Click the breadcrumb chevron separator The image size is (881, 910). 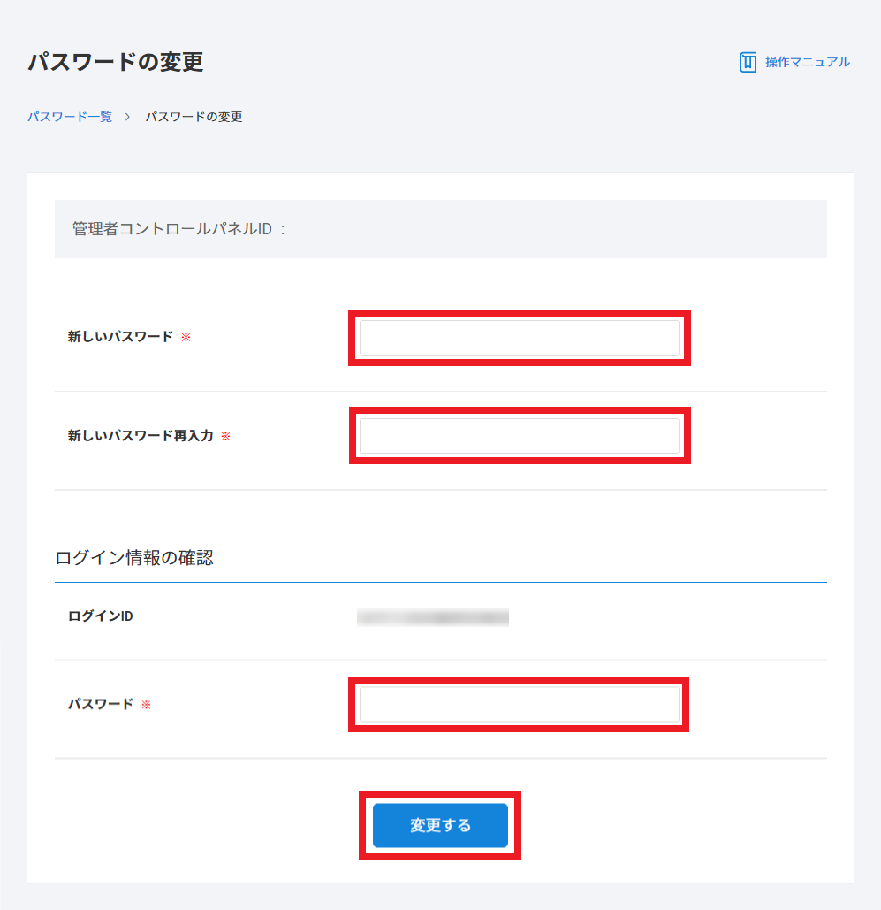tap(128, 117)
